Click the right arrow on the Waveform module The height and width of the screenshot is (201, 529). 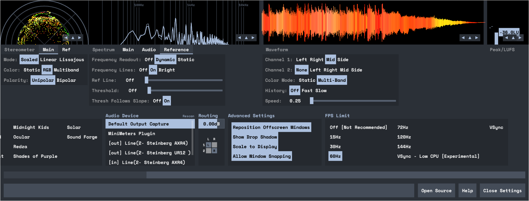click(x=477, y=38)
